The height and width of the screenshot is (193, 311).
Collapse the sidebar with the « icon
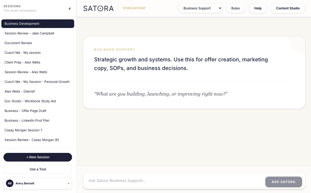click(70, 8)
